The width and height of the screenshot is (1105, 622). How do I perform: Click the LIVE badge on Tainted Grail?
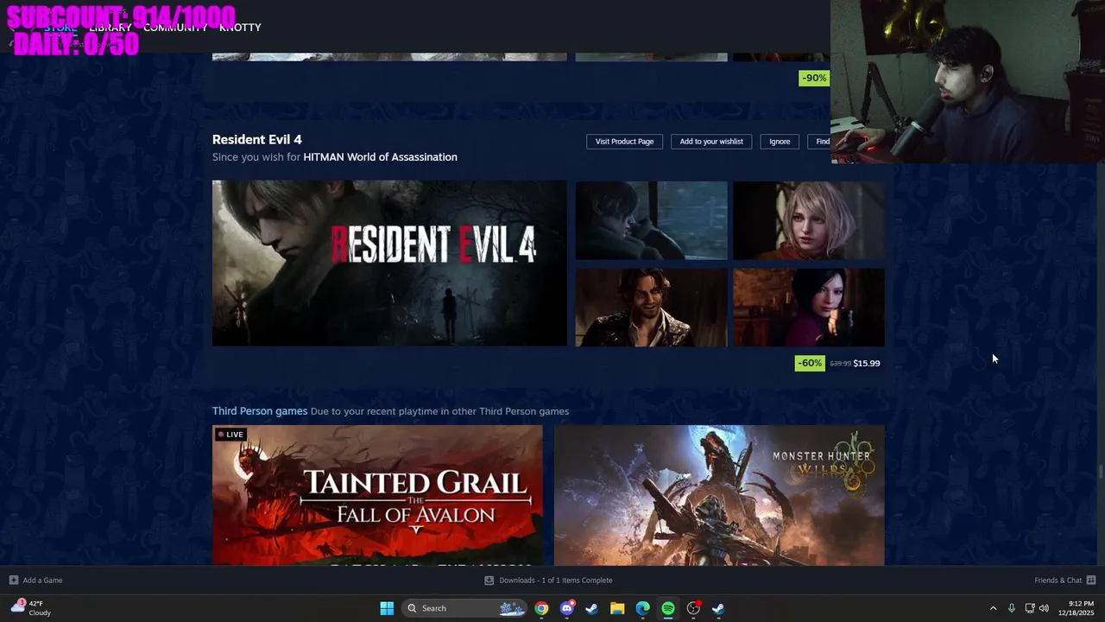230,435
